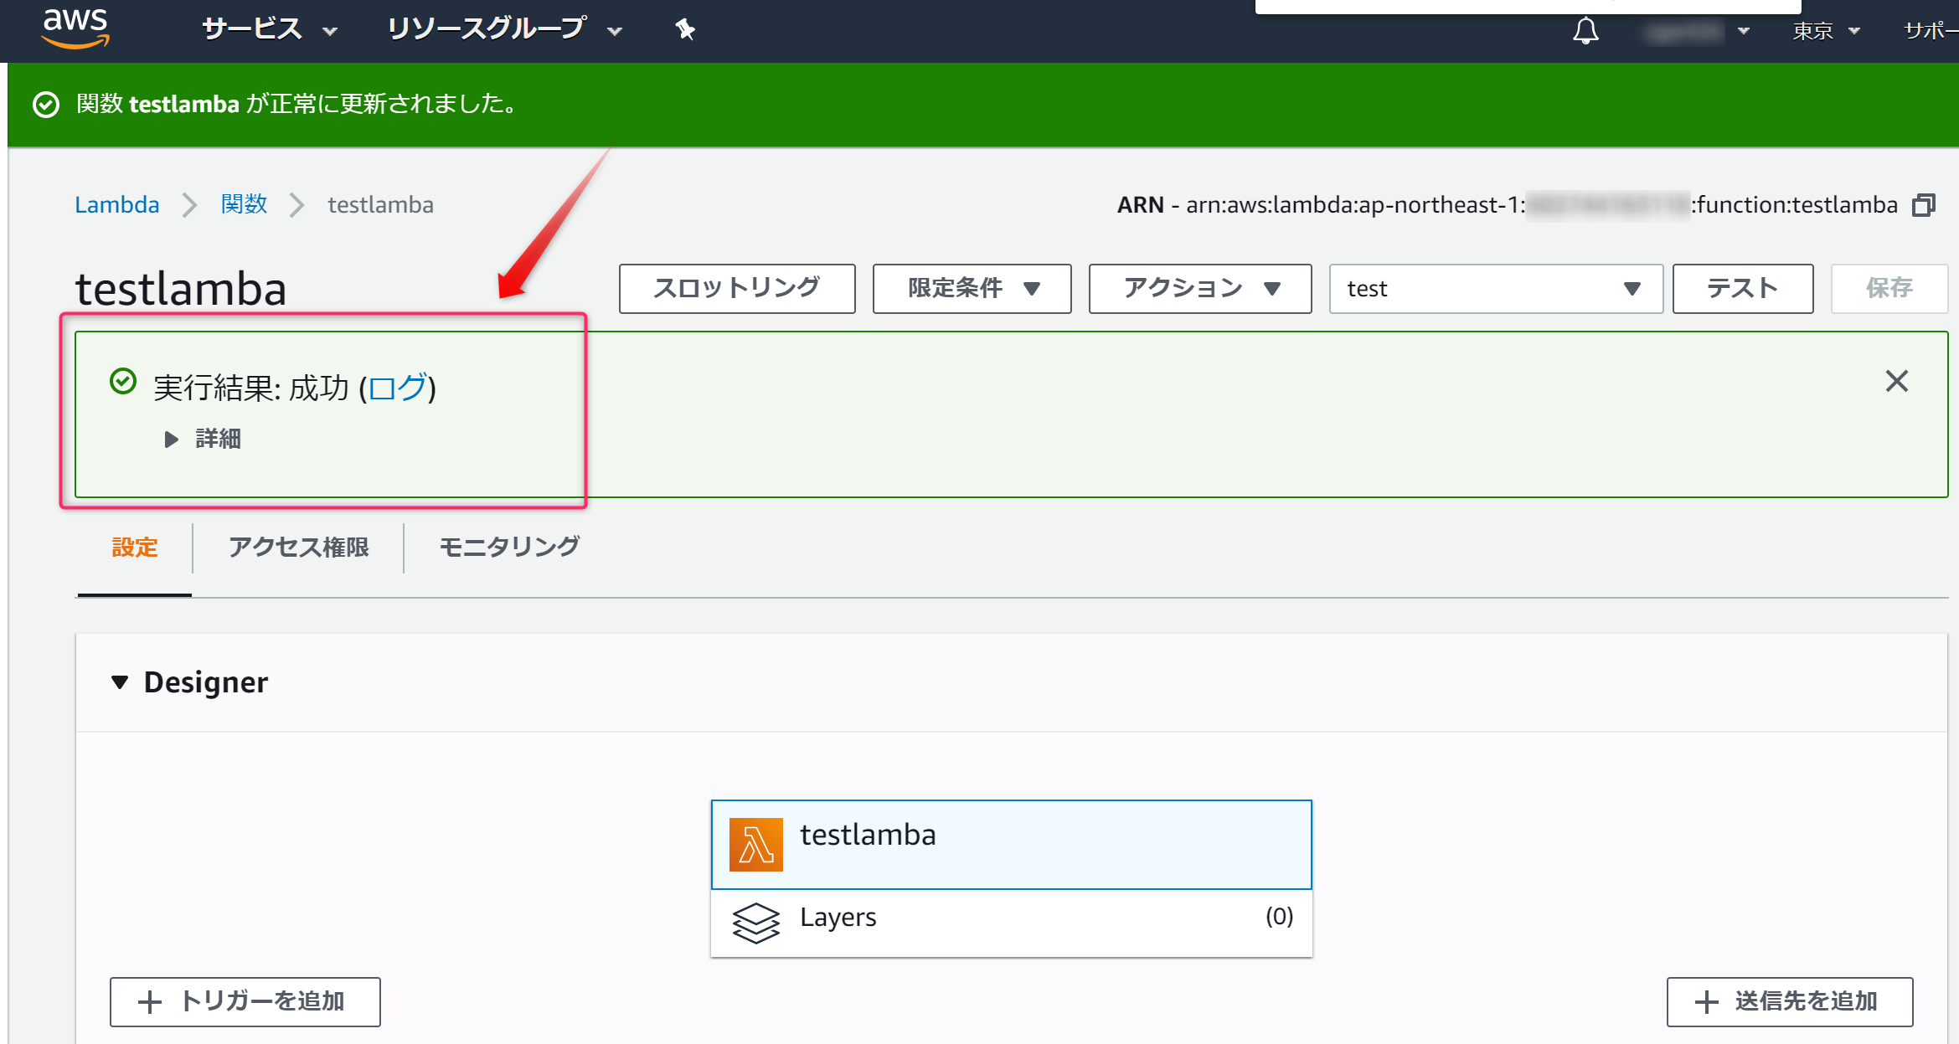
Task: Click the execution success check icon
Action: point(123,382)
